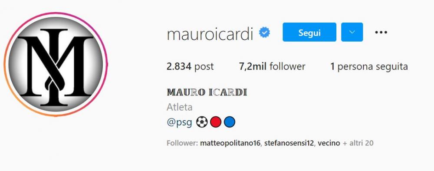The height and width of the screenshot is (171, 434).
Task: Click the Follower: label text
Action: (182, 143)
